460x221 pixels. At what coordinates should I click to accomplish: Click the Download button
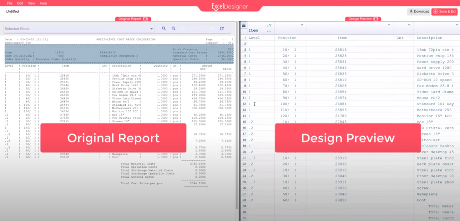tap(419, 12)
